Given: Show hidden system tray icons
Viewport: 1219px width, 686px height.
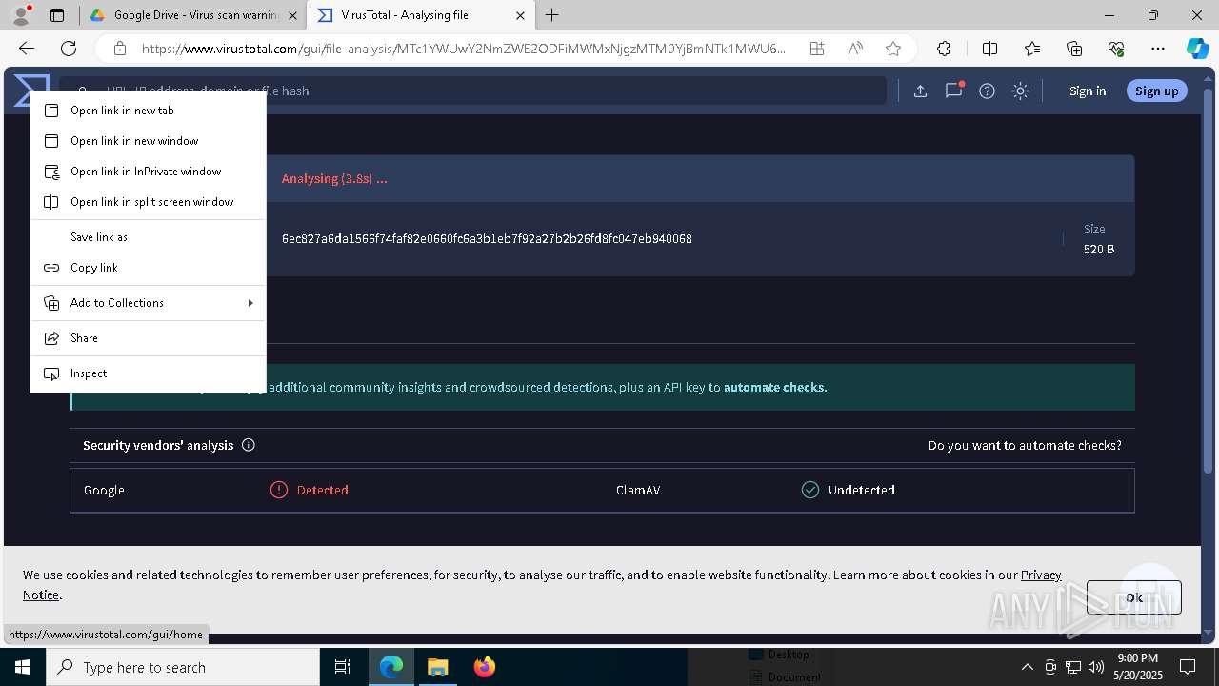Looking at the screenshot, I should click(1027, 667).
